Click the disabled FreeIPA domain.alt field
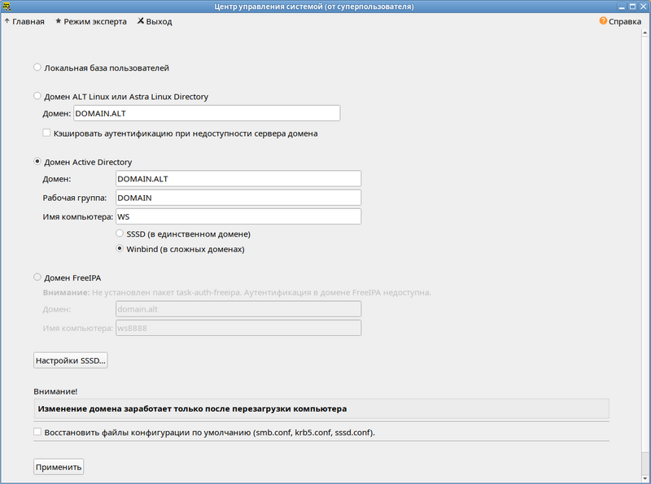Viewport: 651px width, 484px height. pyautogui.click(x=238, y=309)
